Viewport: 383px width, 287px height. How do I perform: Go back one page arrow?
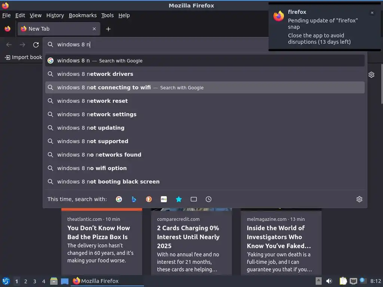click(x=9, y=45)
